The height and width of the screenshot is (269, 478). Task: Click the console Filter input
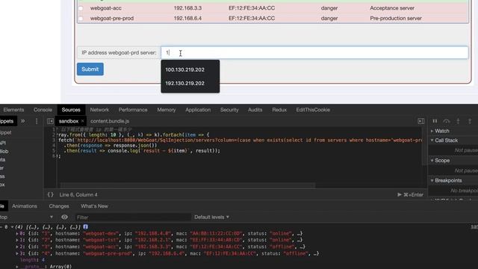pyautogui.click(x=133, y=217)
